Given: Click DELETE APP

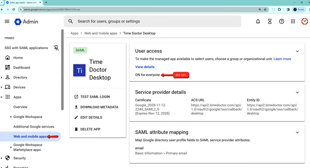Looking at the screenshot, I should [x=87, y=129].
